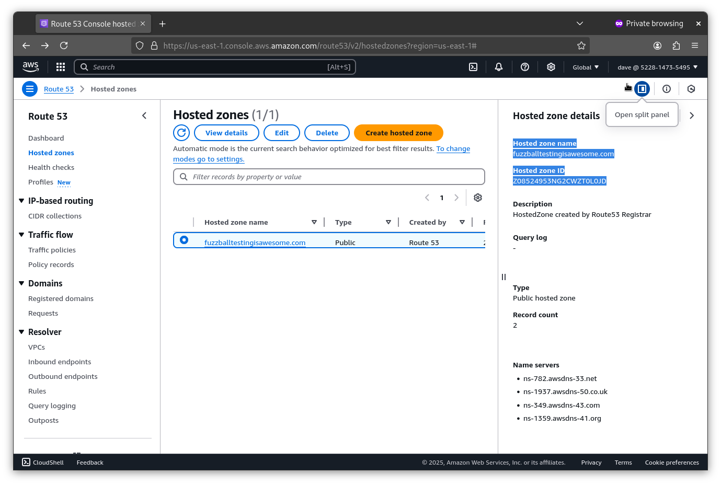Select the fuzzballtestingisawesome.com radio button

[184, 240]
